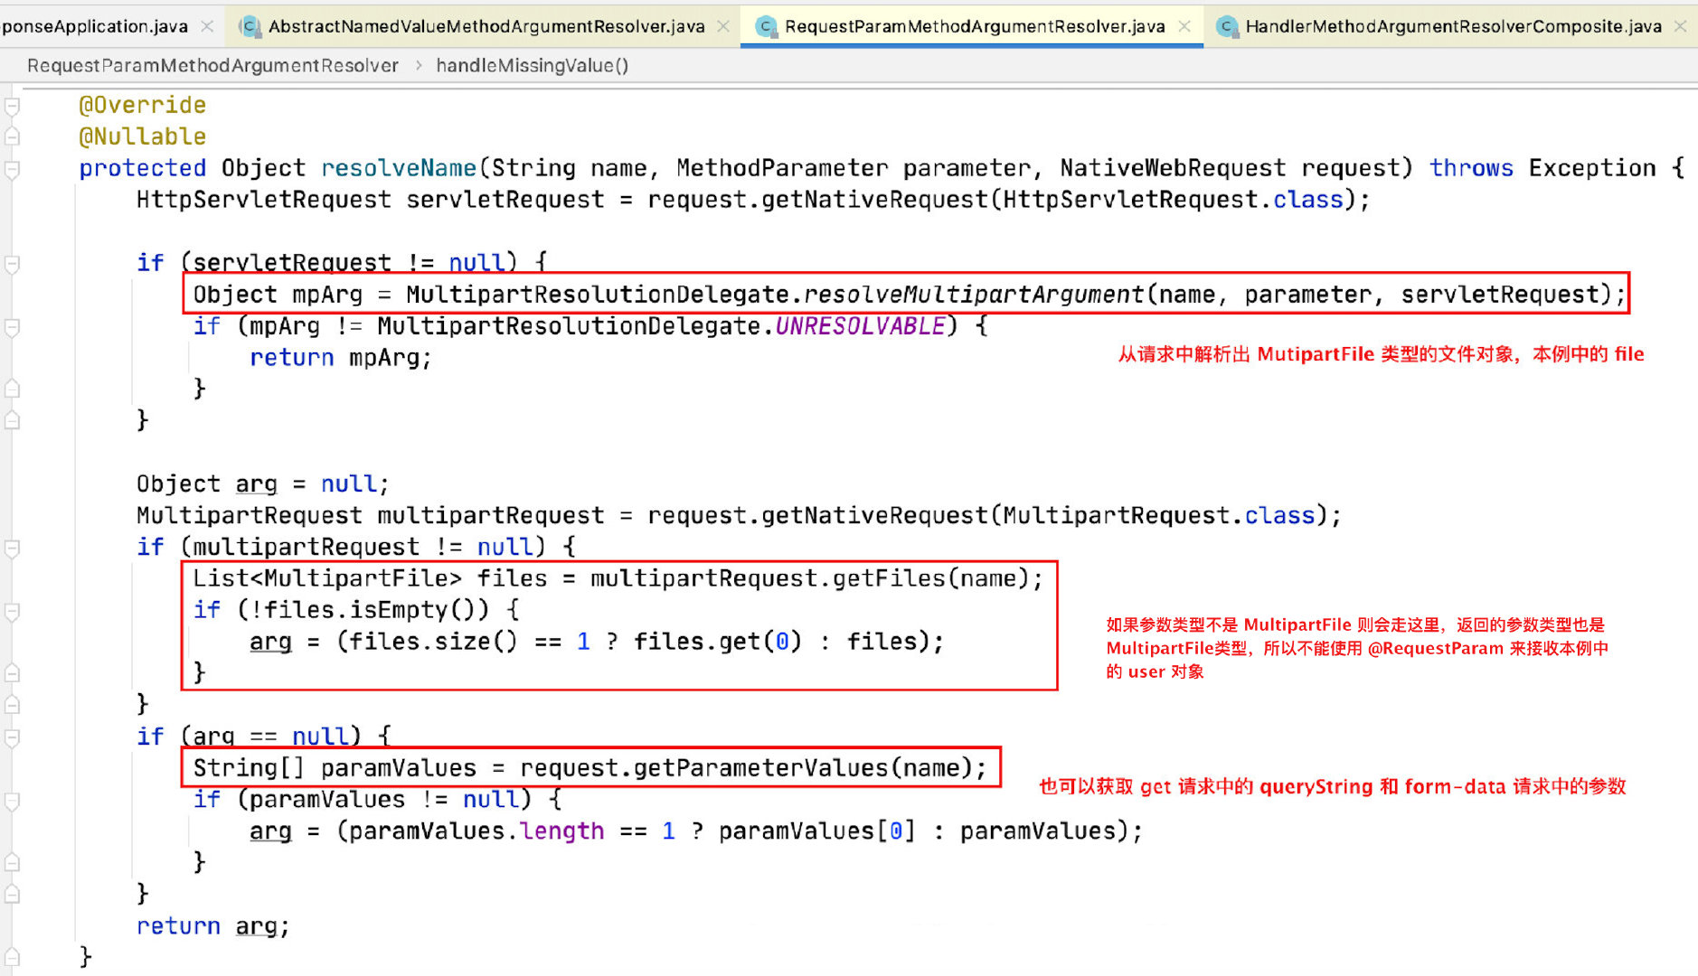Close the RequestParamMethodArgumentResolver.java tab
Viewport: 1698px width, 976px height.
(1184, 26)
